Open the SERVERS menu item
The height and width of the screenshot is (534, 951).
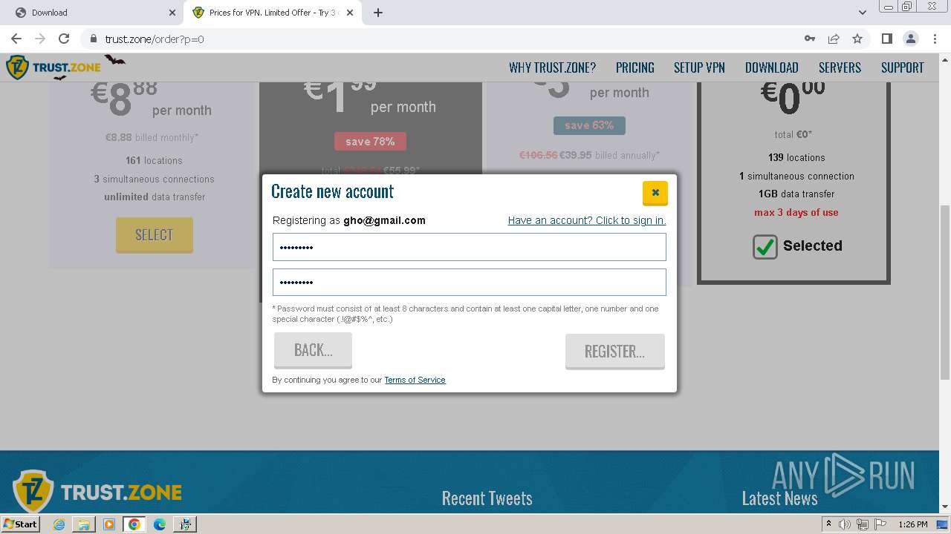click(x=840, y=67)
